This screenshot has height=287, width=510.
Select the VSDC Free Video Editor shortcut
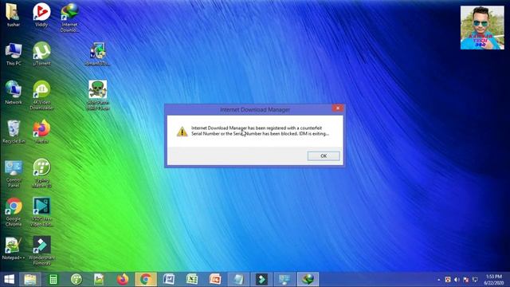pyautogui.click(x=41, y=212)
